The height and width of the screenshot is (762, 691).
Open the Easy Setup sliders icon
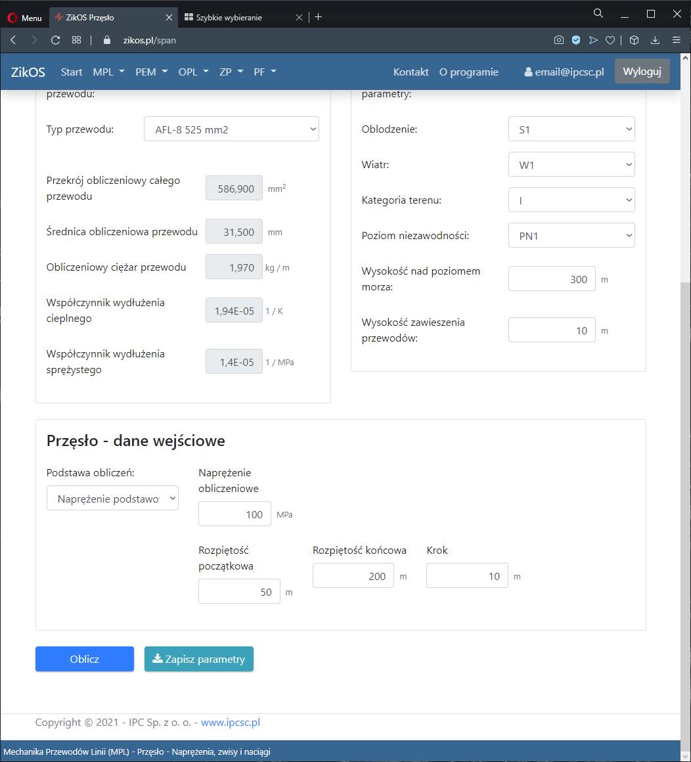click(x=676, y=40)
